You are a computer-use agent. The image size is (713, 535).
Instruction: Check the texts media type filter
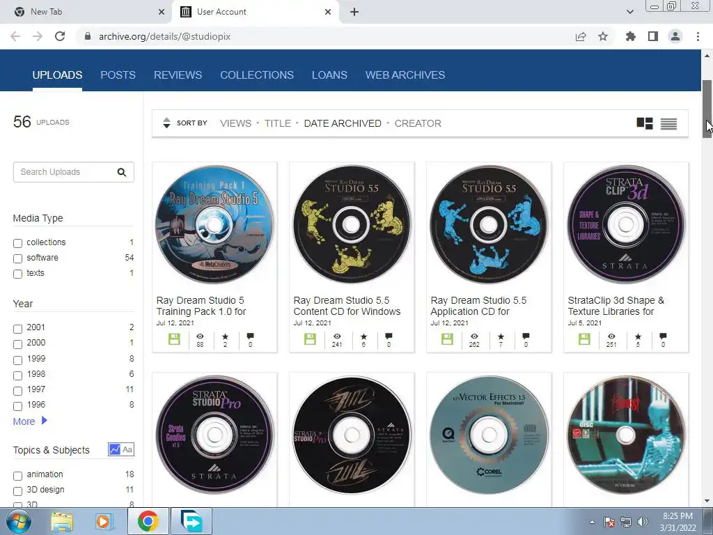(x=17, y=274)
